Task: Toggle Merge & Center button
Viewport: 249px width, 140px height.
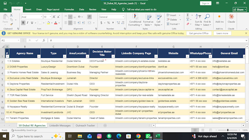Action: [90, 23]
